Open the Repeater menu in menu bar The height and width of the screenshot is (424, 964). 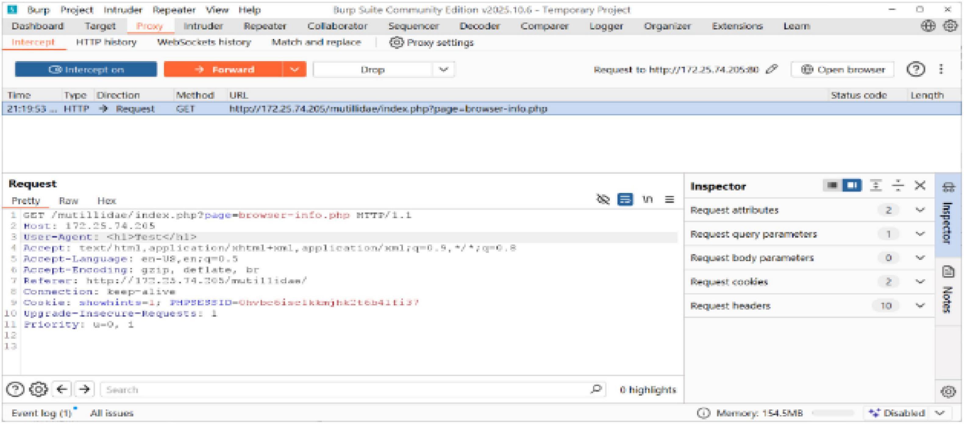pos(174,10)
